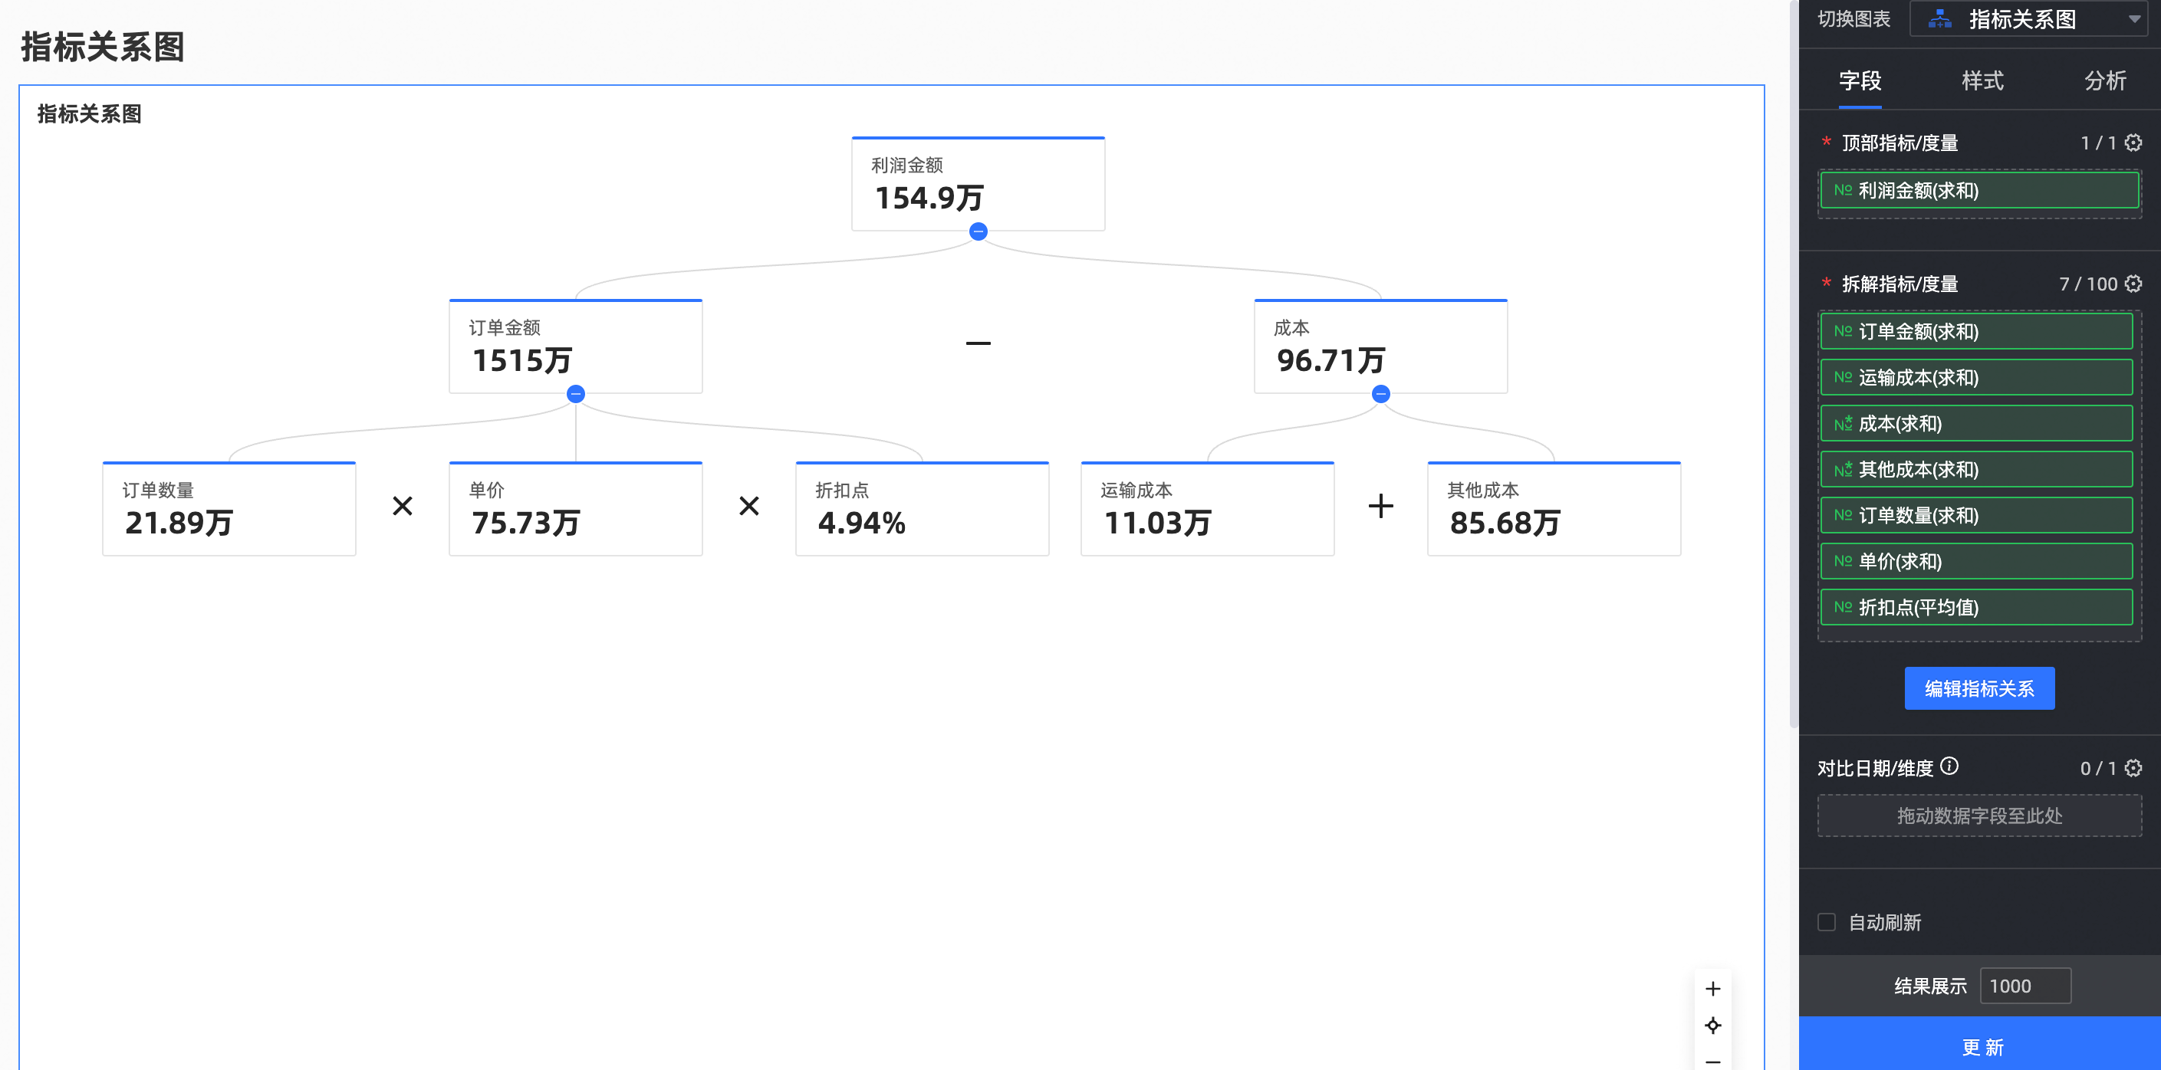This screenshot has height=1070, width=2161.
Task: Select the 折扣点(平均值) field pill
Action: [x=1976, y=607]
